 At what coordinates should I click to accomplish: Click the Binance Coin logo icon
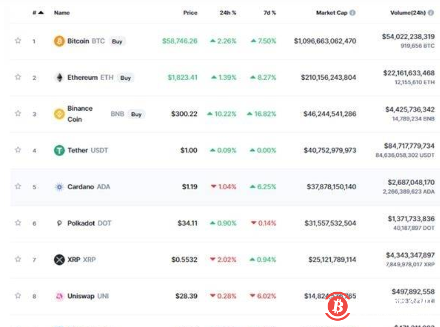point(60,114)
